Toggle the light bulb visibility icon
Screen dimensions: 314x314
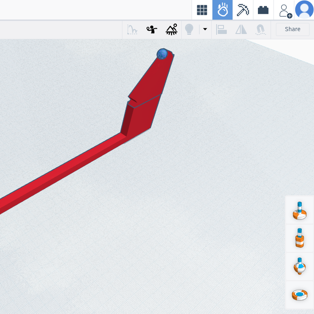[x=189, y=29]
